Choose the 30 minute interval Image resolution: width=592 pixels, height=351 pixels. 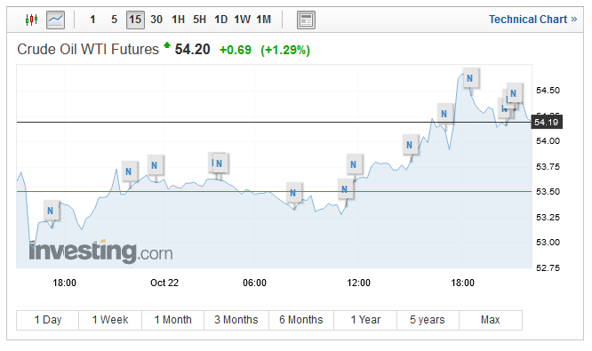tap(156, 20)
